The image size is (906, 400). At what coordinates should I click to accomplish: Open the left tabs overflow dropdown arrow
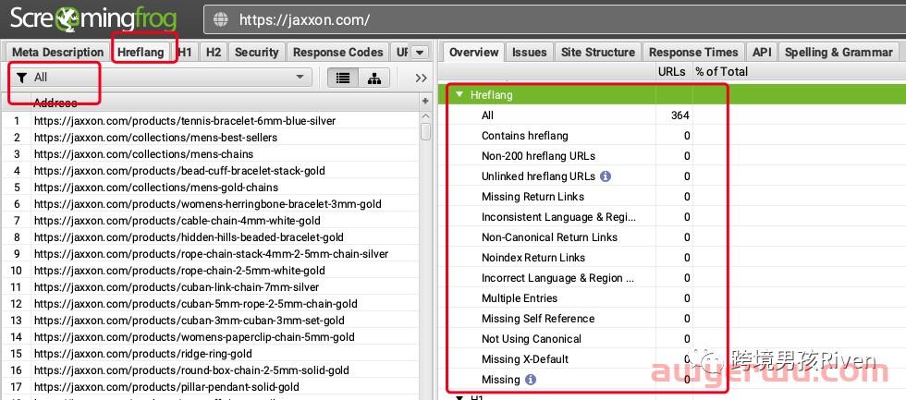[x=420, y=52]
